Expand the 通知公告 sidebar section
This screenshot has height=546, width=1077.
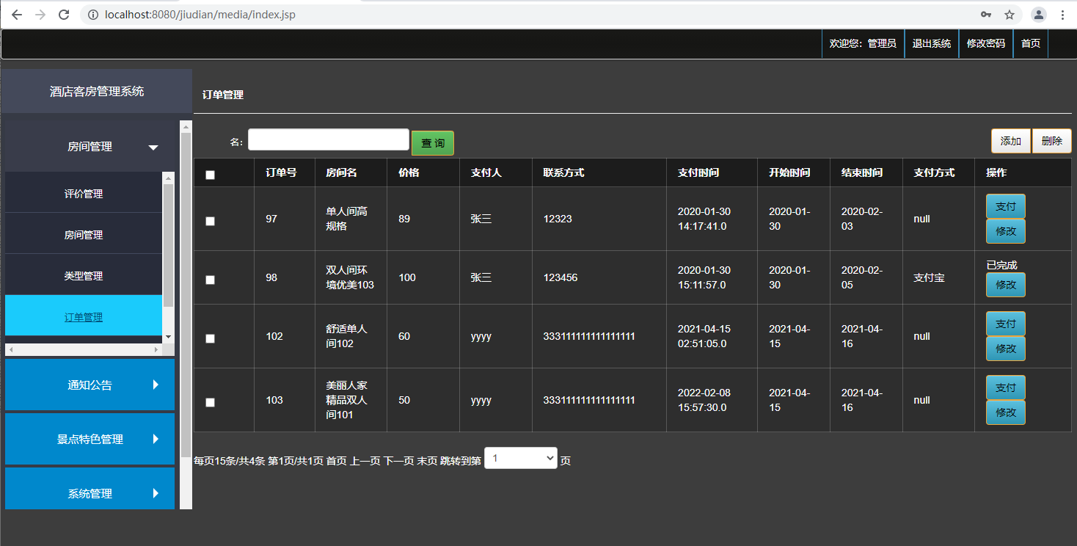pos(90,385)
